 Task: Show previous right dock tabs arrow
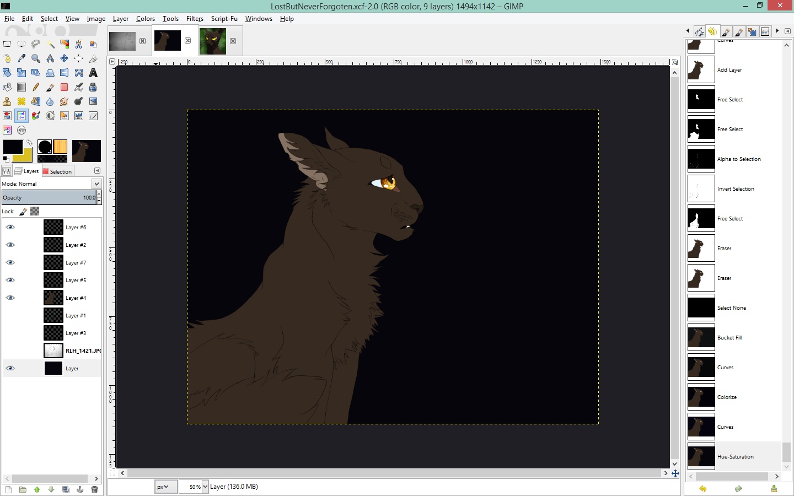(x=688, y=31)
